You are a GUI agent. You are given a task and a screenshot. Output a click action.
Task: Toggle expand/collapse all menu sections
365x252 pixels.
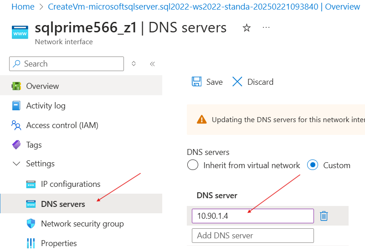click(x=134, y=63)
